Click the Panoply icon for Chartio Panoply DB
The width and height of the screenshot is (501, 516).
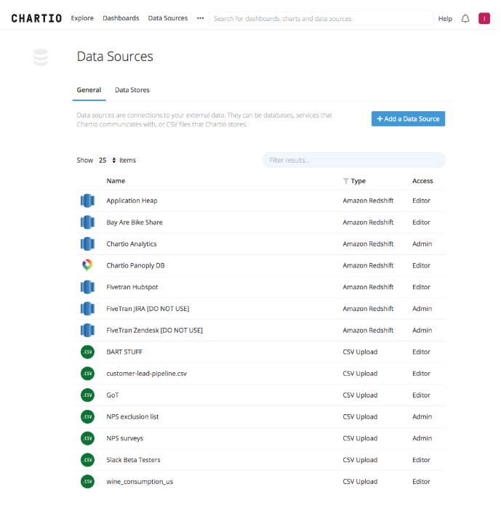(87, 265)
